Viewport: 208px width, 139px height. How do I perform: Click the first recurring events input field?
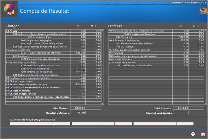(31, 124)
